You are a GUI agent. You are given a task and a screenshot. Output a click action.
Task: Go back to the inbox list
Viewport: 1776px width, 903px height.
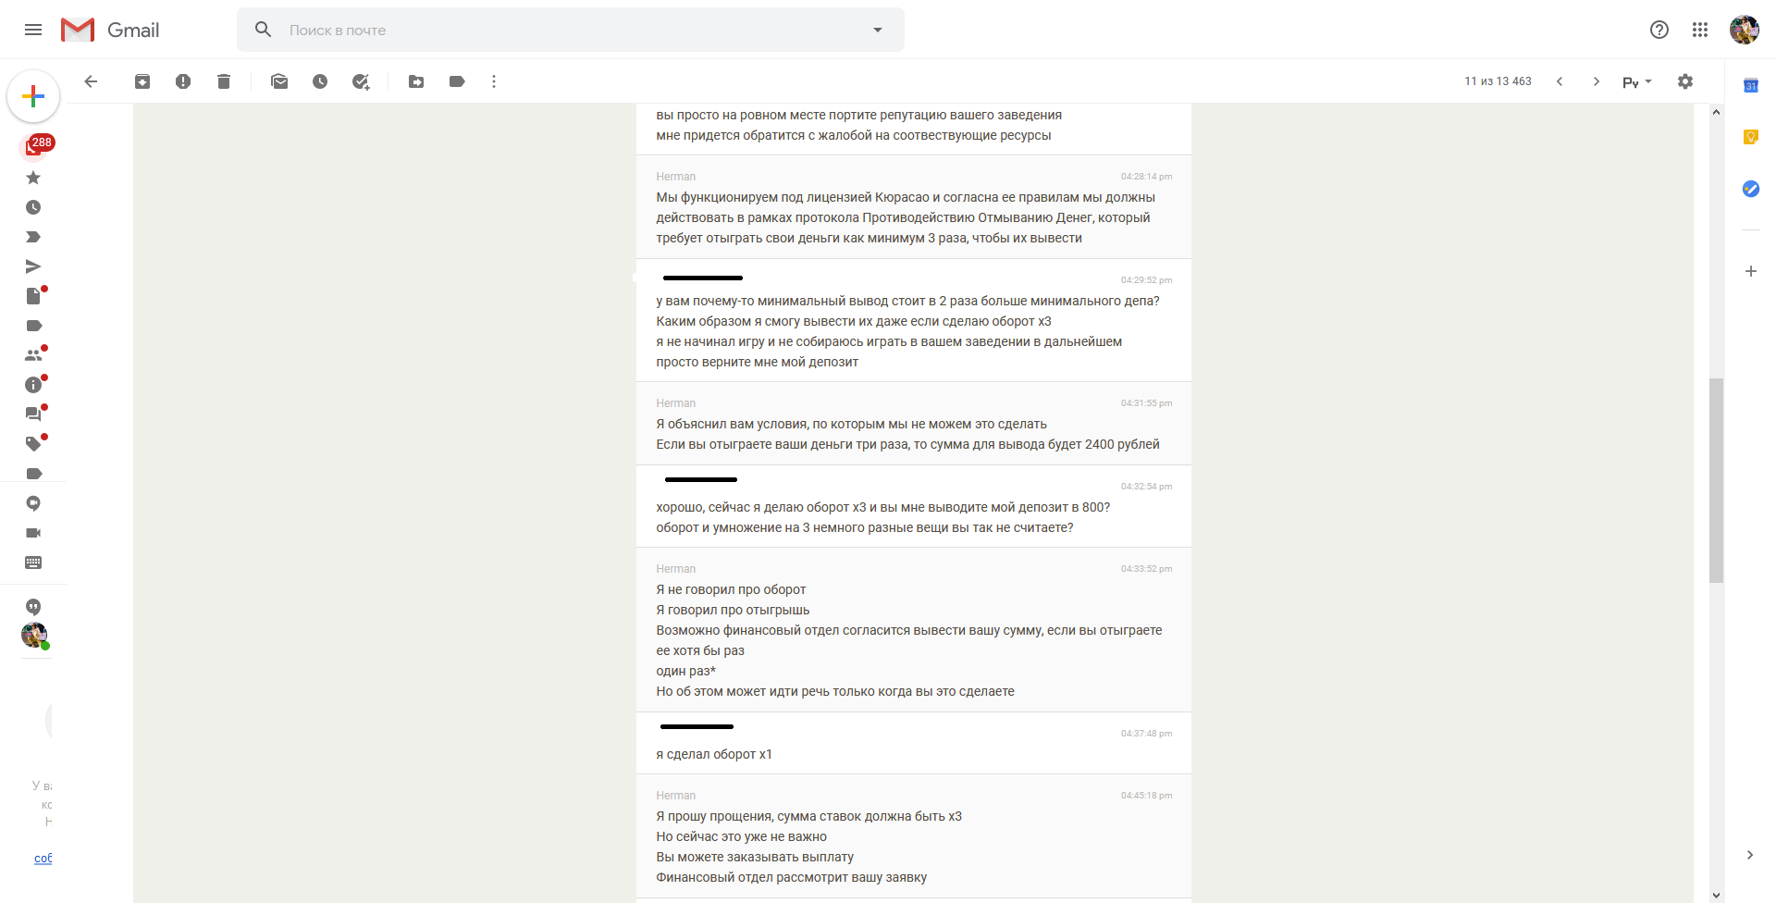click(x=91, y=81)
